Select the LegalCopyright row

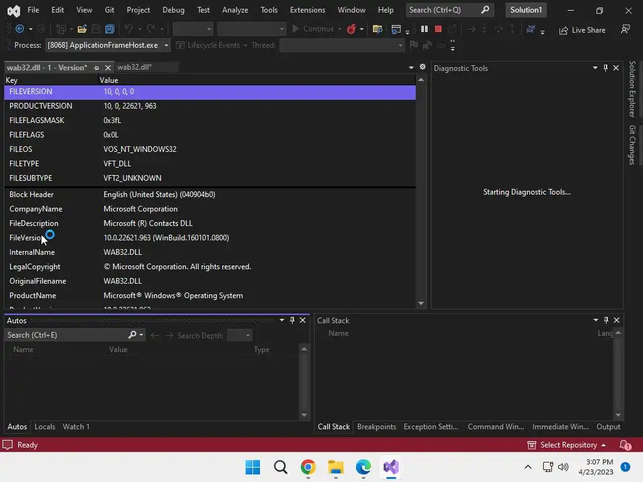click(x=210, y=267)
